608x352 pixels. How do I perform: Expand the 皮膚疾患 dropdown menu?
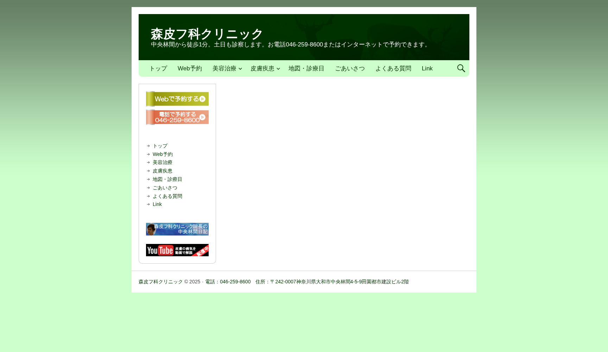262,68
